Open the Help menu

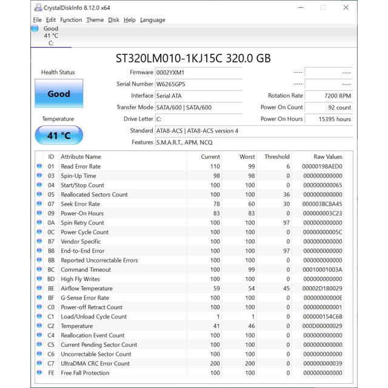click(130, 20)
